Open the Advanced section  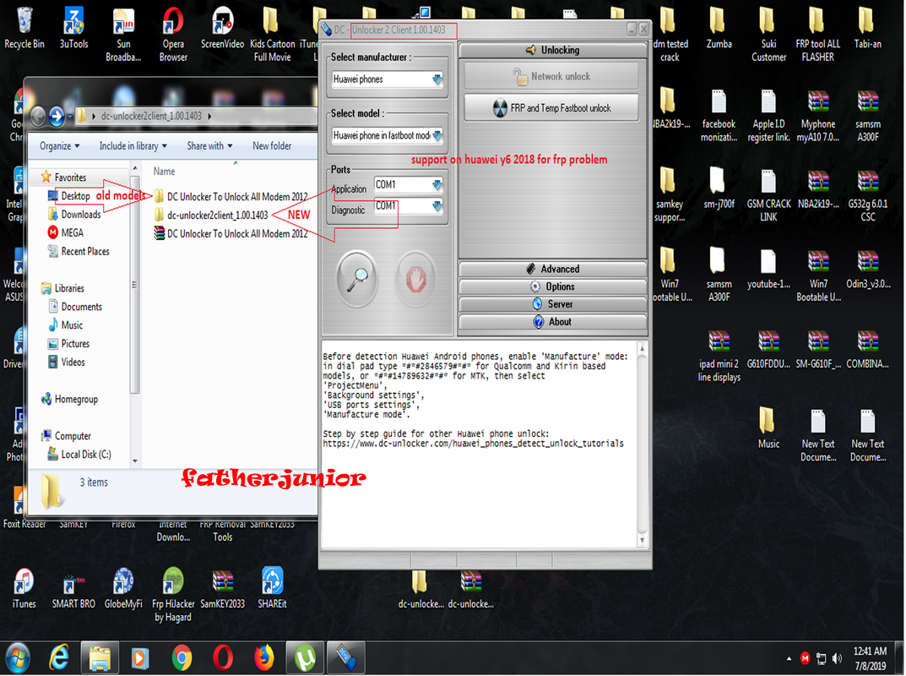click(x=553, y=269)
